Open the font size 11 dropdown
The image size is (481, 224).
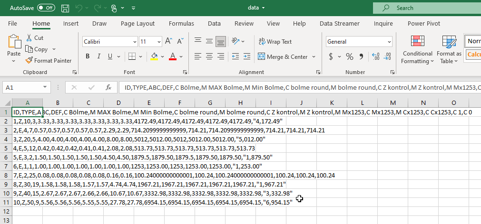click(x=159, y=42)
